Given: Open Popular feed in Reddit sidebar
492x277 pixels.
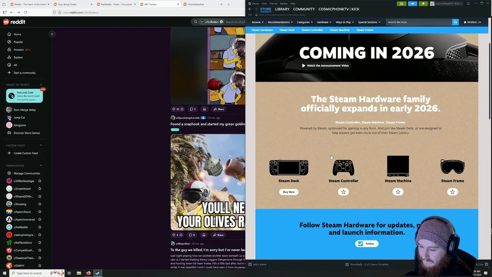Looking at the screenshot, I should 18,42.
